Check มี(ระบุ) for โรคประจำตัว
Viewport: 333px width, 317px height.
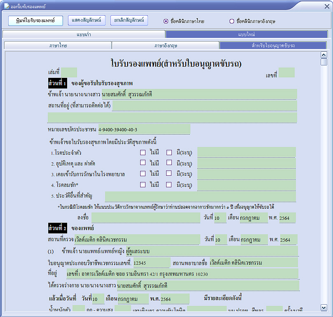pos(169,152)
